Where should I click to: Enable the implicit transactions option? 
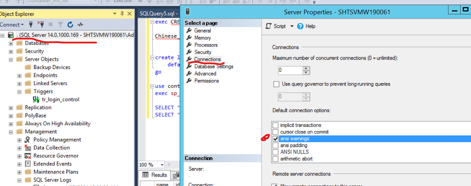[275, 125]
